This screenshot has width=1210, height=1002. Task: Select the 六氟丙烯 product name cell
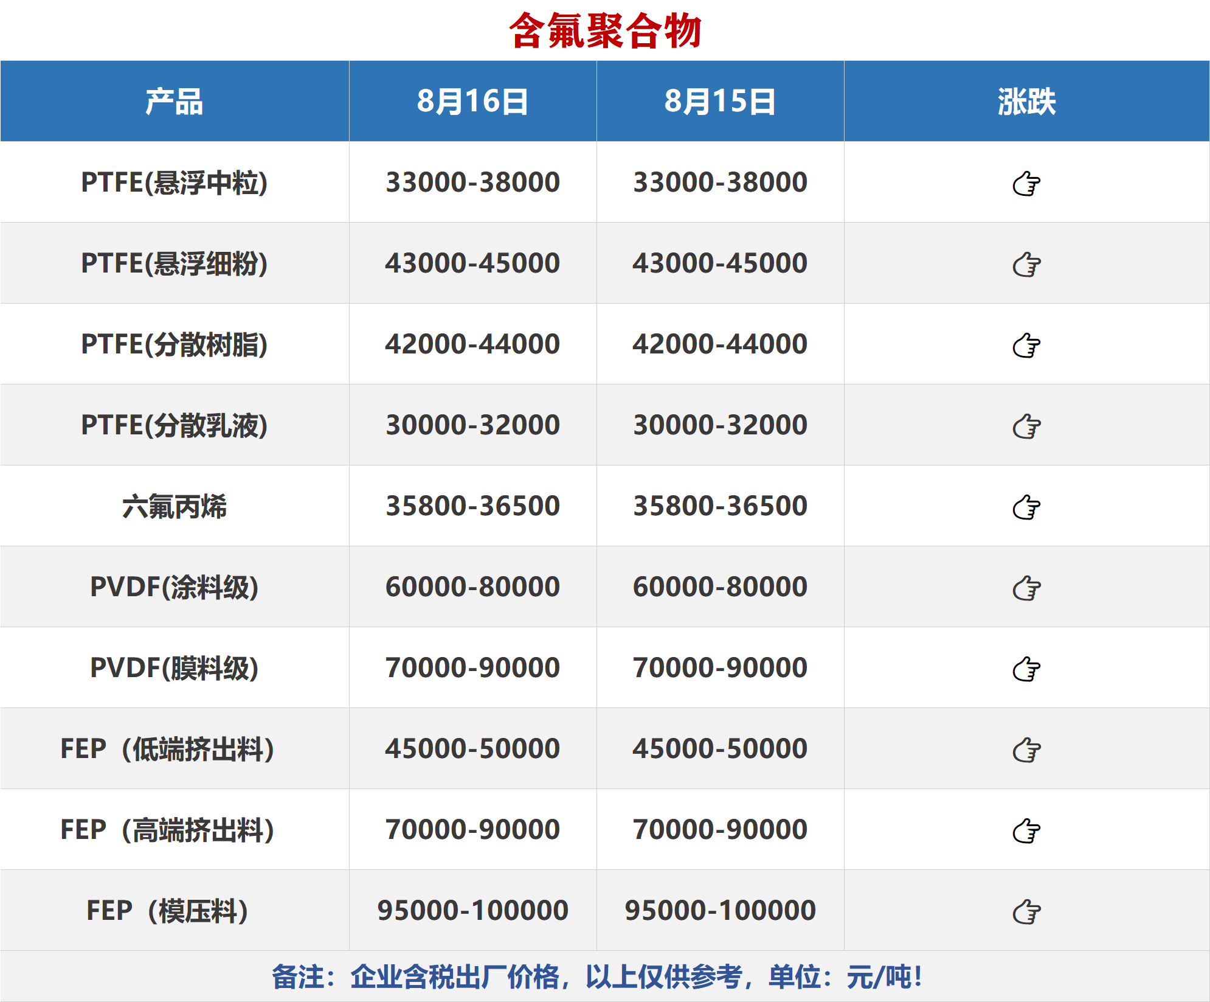click(x=175, y=506)
